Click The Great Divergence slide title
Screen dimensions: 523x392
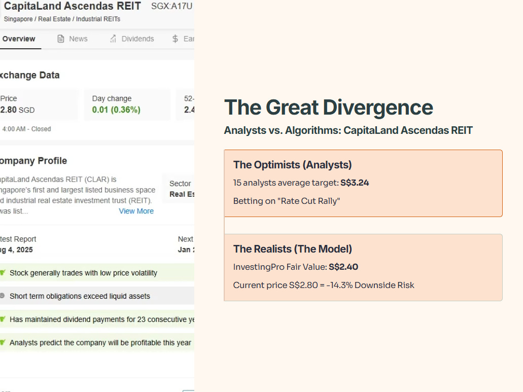pyautogui.click(x=329, y=108)
